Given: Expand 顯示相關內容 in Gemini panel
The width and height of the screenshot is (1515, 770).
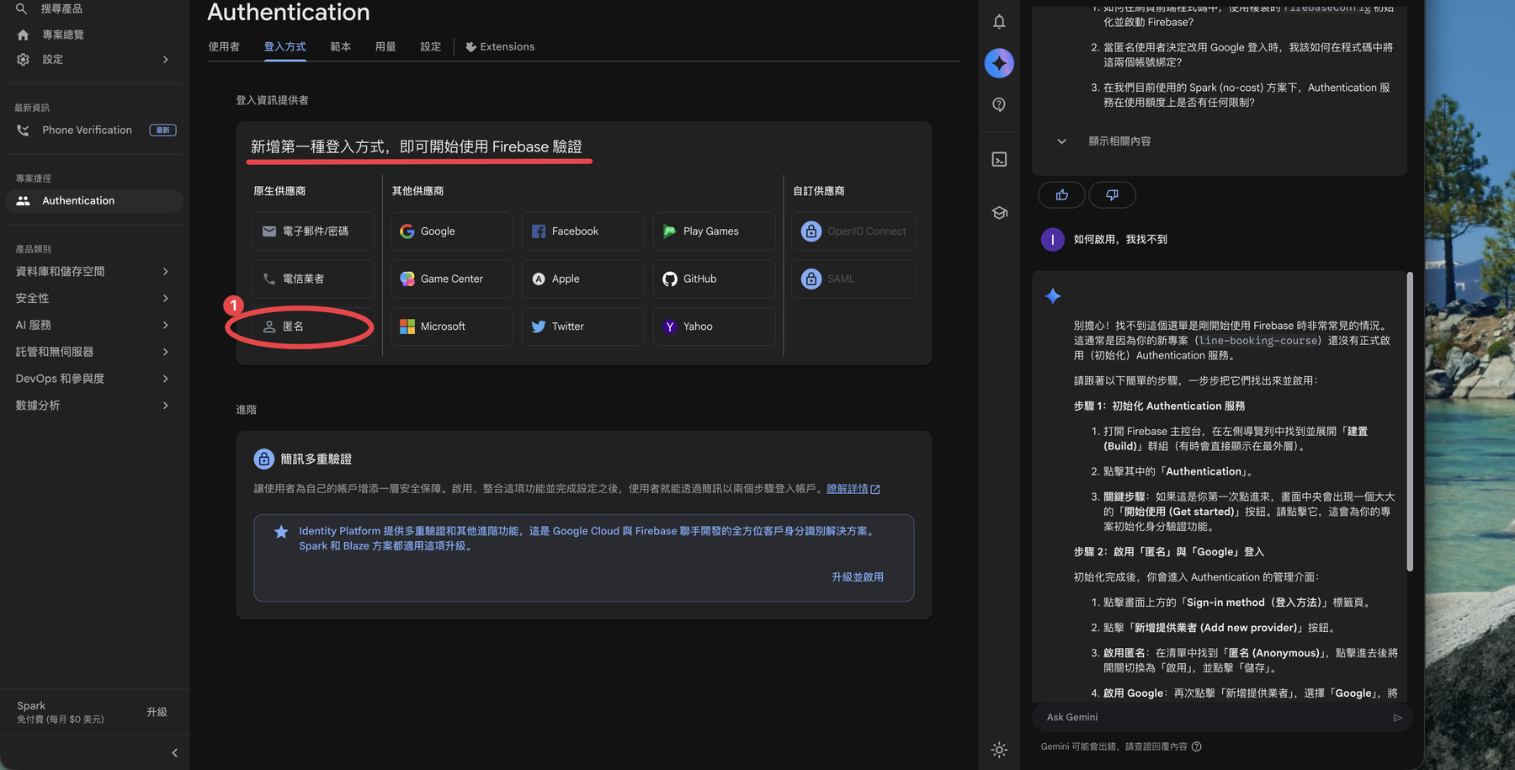Looking at the screenshot, I should (x=1103, y=141).
